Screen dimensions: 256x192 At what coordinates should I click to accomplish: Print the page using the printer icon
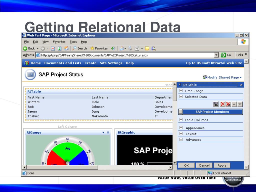[x=130, y=48]
